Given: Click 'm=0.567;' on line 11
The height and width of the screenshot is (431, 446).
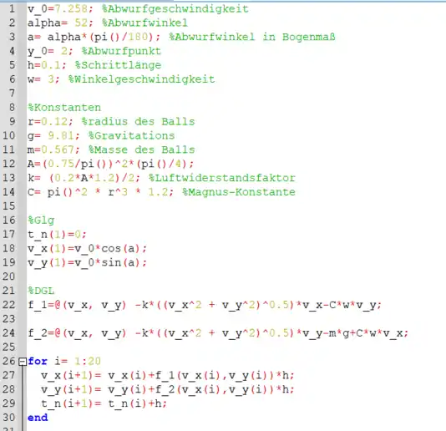Looking at the screenshot, I should click(x=53, y=150).
